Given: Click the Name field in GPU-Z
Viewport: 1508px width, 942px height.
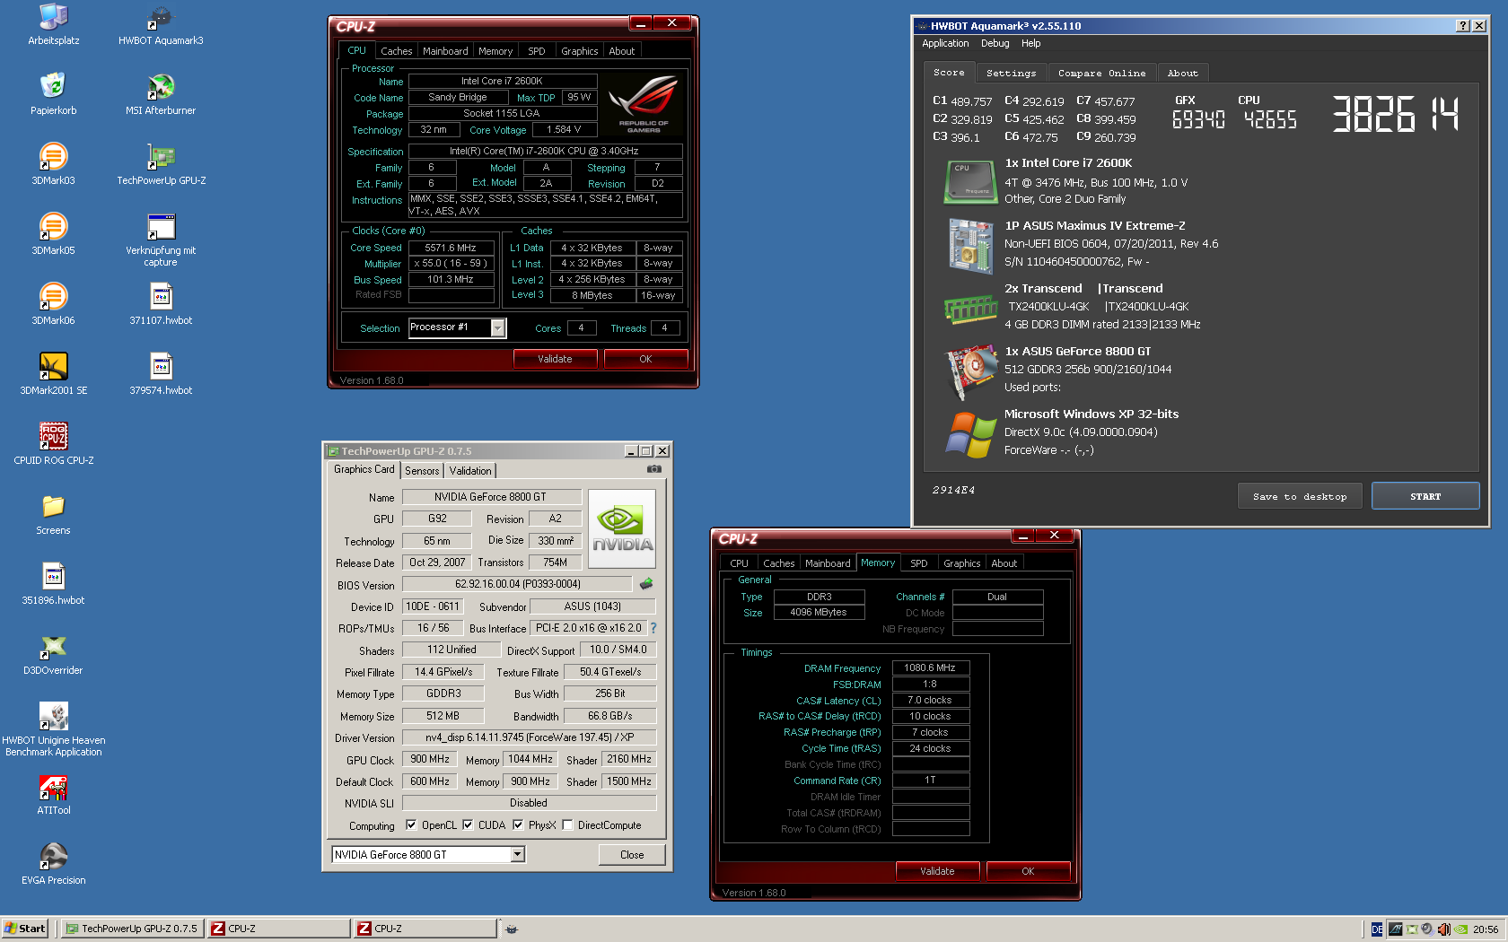Looking at the screenshot, I should click(x=490, y=497).
